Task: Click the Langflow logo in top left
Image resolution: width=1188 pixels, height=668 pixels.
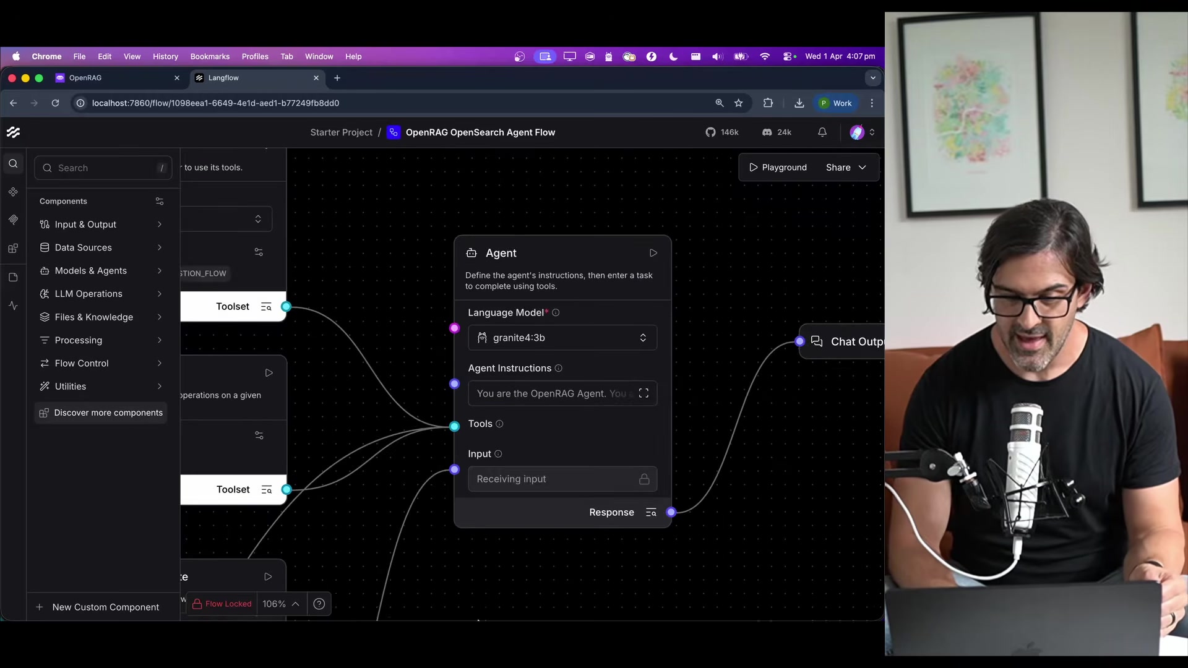Action: pos(13,132)
